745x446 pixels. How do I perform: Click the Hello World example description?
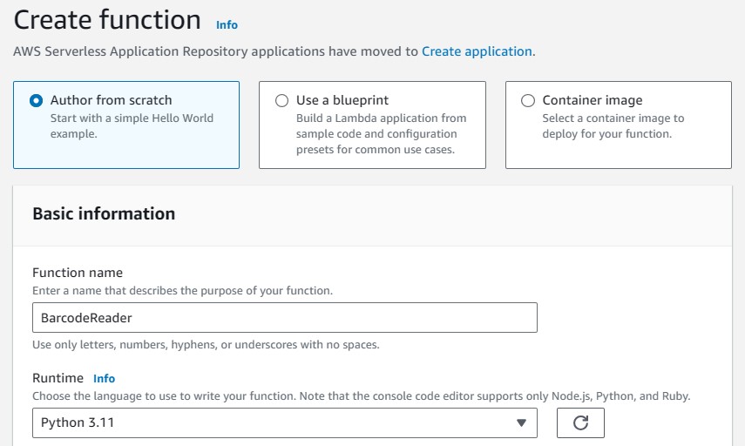click(x=131, y=126)
